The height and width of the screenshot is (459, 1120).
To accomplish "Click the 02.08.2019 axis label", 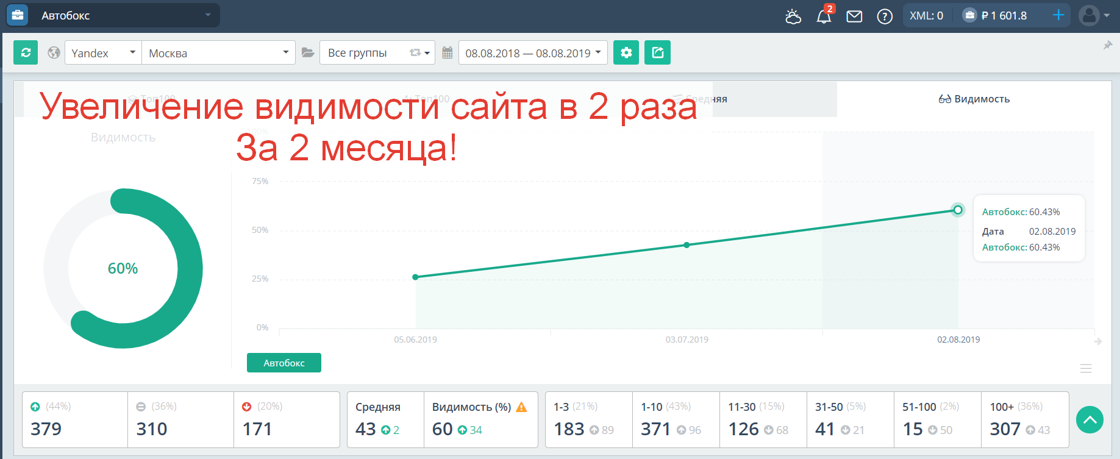I will point(958,340).
